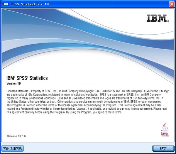Click the line starting "this agreement carefully before using"
This screenshot has height=154, width=176.
[64, 112]
